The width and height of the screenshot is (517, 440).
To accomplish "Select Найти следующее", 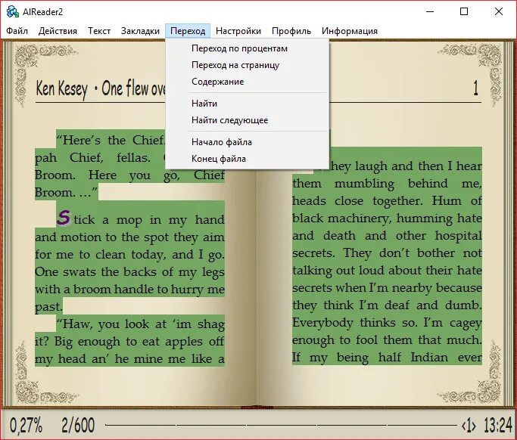I will tap(248, 120).
